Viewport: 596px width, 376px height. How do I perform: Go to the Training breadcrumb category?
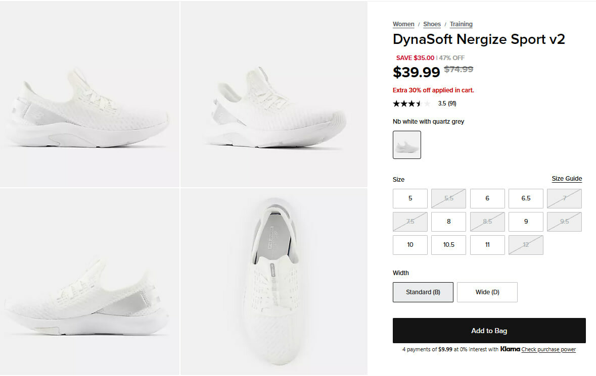(461, 24)
